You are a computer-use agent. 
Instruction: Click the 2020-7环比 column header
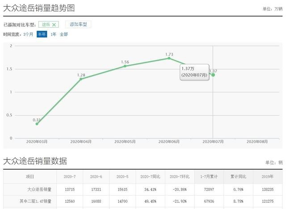tap(180, 176)
